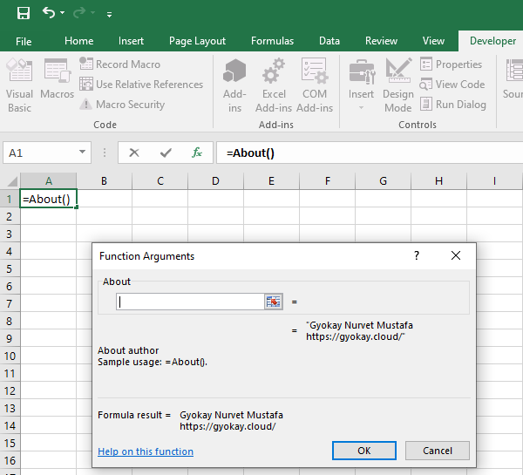Viewport: 523px width, 475px height.
Task: Open the Page Layout tab
Action: click(197, 41)
